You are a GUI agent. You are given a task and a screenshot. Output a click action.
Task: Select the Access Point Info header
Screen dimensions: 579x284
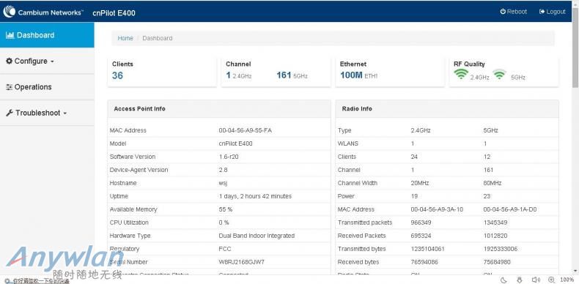219,109
